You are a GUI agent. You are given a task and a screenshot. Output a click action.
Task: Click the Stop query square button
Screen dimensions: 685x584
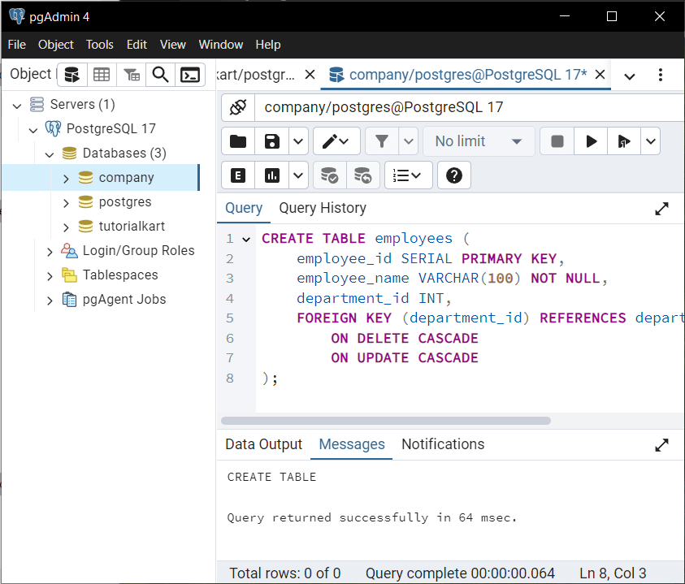click(557, 141)
